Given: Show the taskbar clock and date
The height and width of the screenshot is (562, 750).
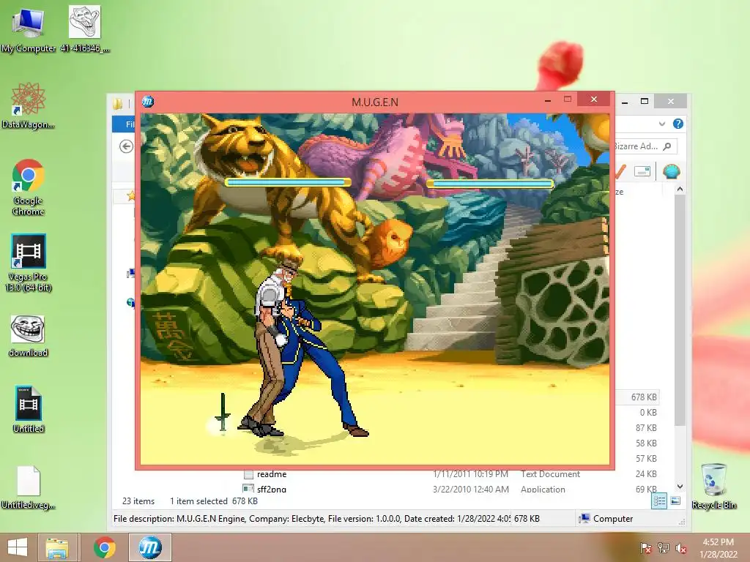Looking at the screenshot, I should point(718,548).
